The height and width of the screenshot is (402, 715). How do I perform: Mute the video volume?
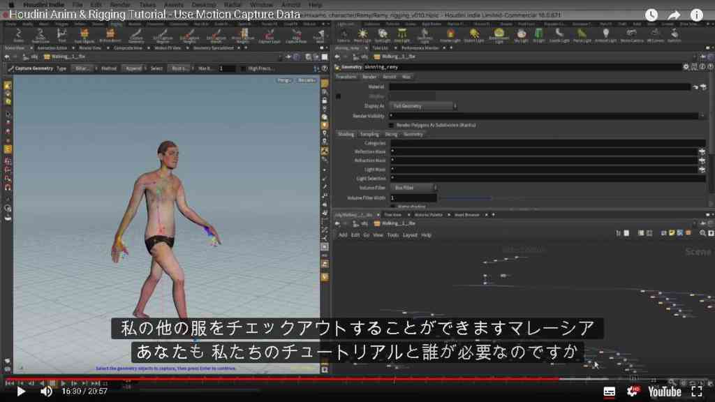[x=46, y=391]
